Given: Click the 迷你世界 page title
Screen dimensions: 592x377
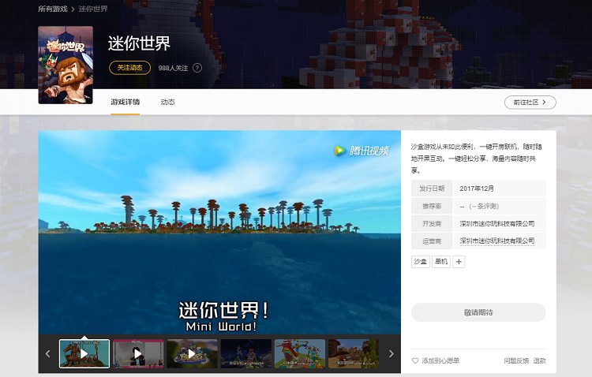Looking at the screenshot, I should pyautogui.click(x=139, y=43).
